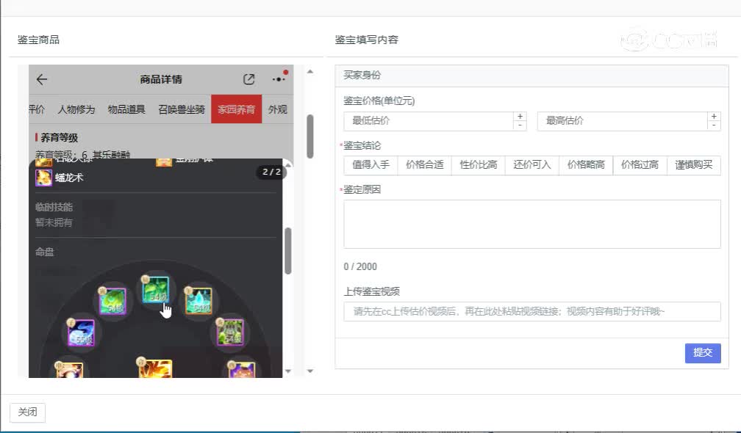Click the 暂未拥有 text

pos(54,222)
